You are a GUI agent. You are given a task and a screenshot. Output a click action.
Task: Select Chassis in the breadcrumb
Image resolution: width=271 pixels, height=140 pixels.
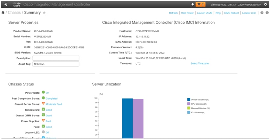coord(14,13)
